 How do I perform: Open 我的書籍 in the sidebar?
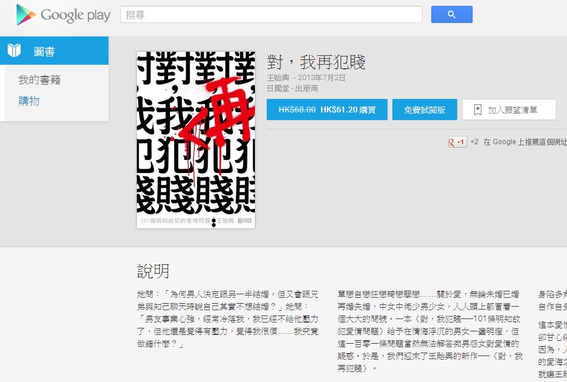(40, 80)
